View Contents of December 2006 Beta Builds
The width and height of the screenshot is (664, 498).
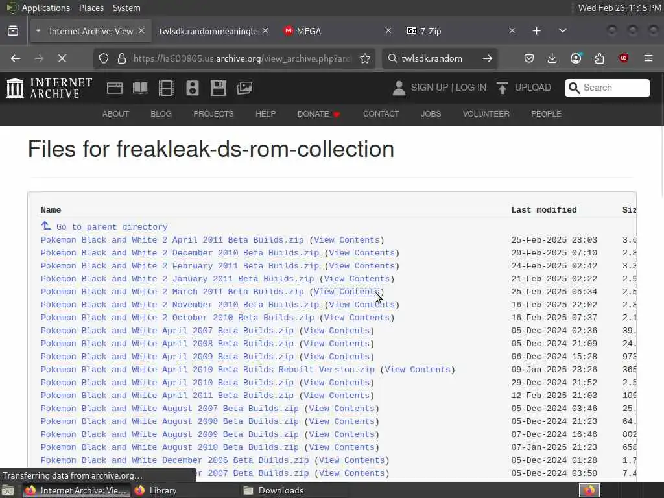coord(352,460)
